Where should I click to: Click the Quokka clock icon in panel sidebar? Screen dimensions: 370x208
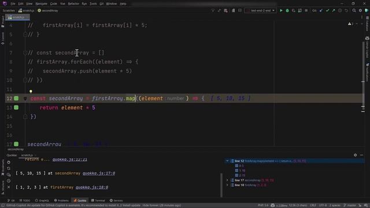coord(9,181)
